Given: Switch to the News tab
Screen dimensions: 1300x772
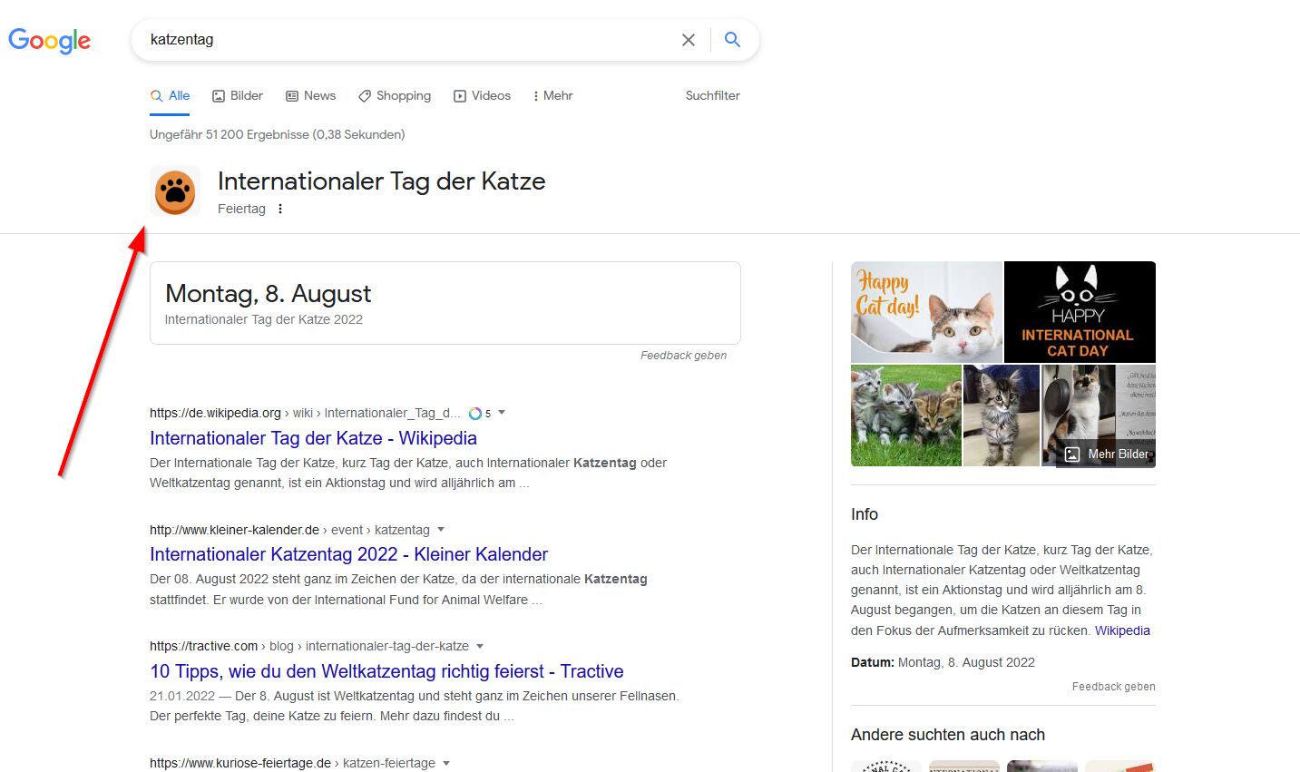Looking at the screenshot, I should click(x=310, y=96).
